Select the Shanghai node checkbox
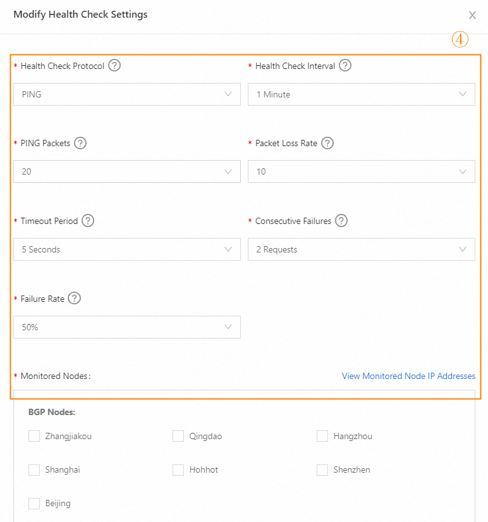The height and width of the screenshot is (522, 488). pos(34,470)
